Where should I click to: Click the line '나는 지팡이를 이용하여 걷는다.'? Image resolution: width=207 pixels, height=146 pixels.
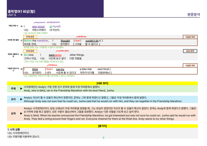(24, 137)
